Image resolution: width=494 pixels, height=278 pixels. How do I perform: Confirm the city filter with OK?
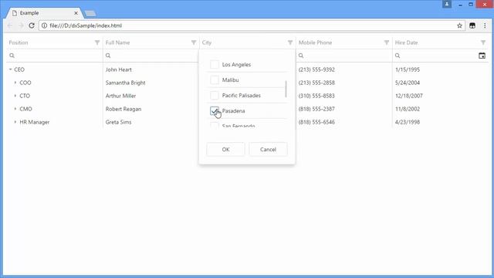(225, 149)
